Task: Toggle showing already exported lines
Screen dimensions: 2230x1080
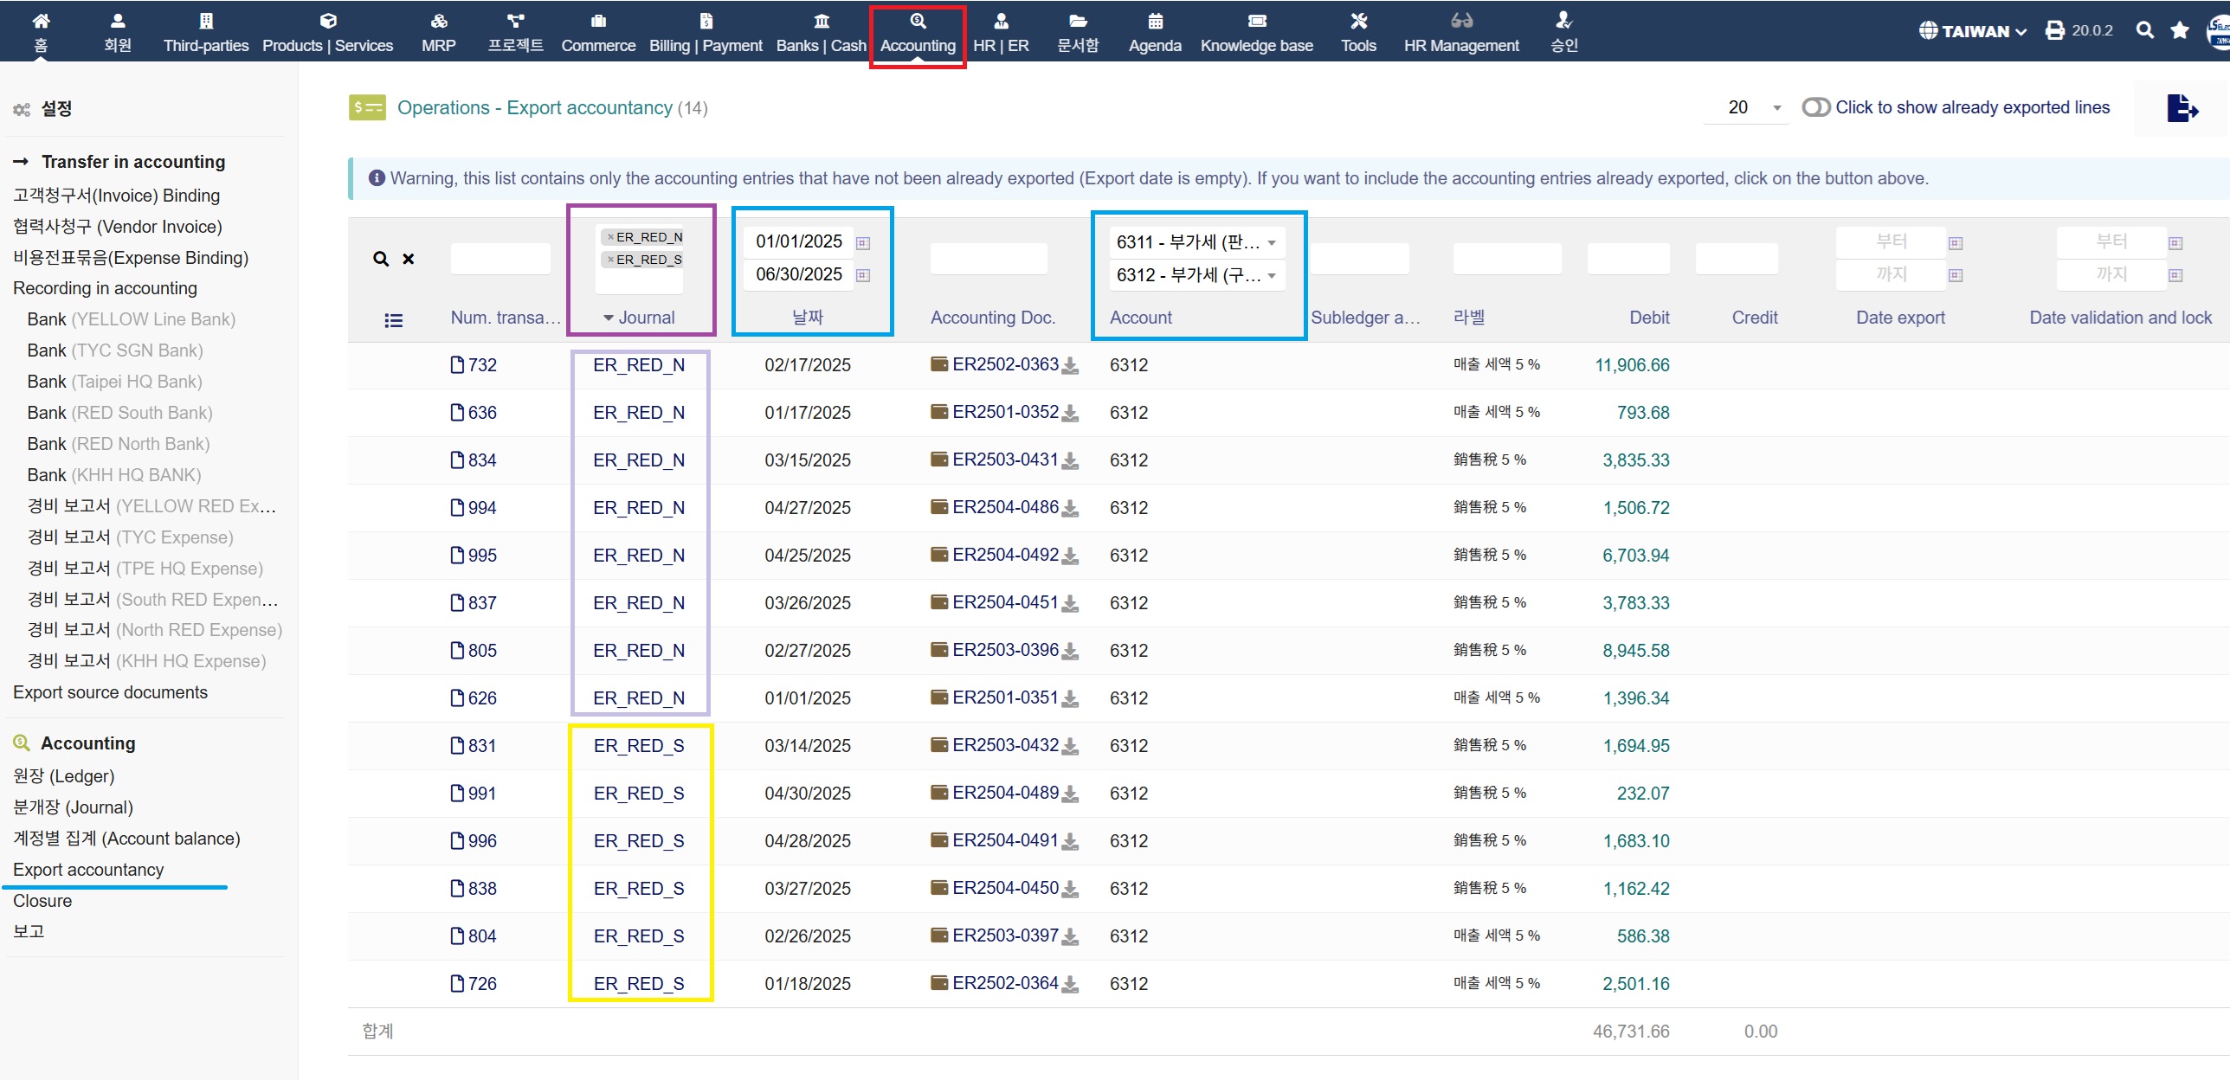Action: point(1815,107)
